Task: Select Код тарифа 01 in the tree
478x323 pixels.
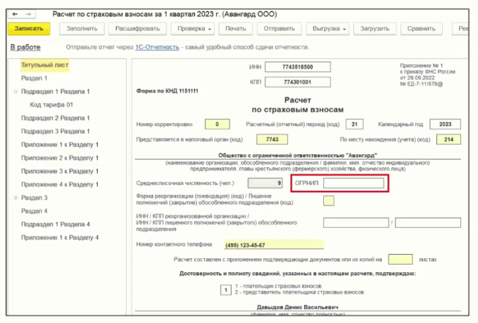Action: (x=51, y=105)
